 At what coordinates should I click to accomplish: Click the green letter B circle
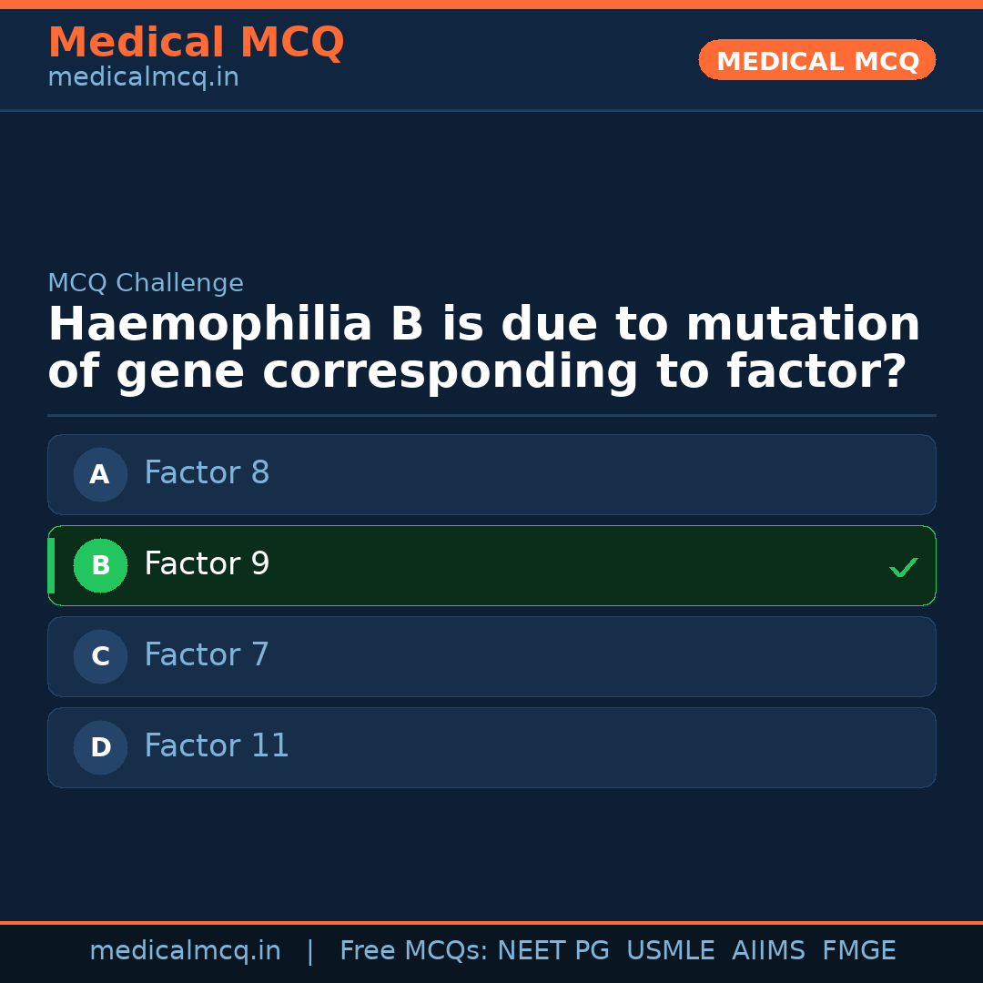coord(100,565)
